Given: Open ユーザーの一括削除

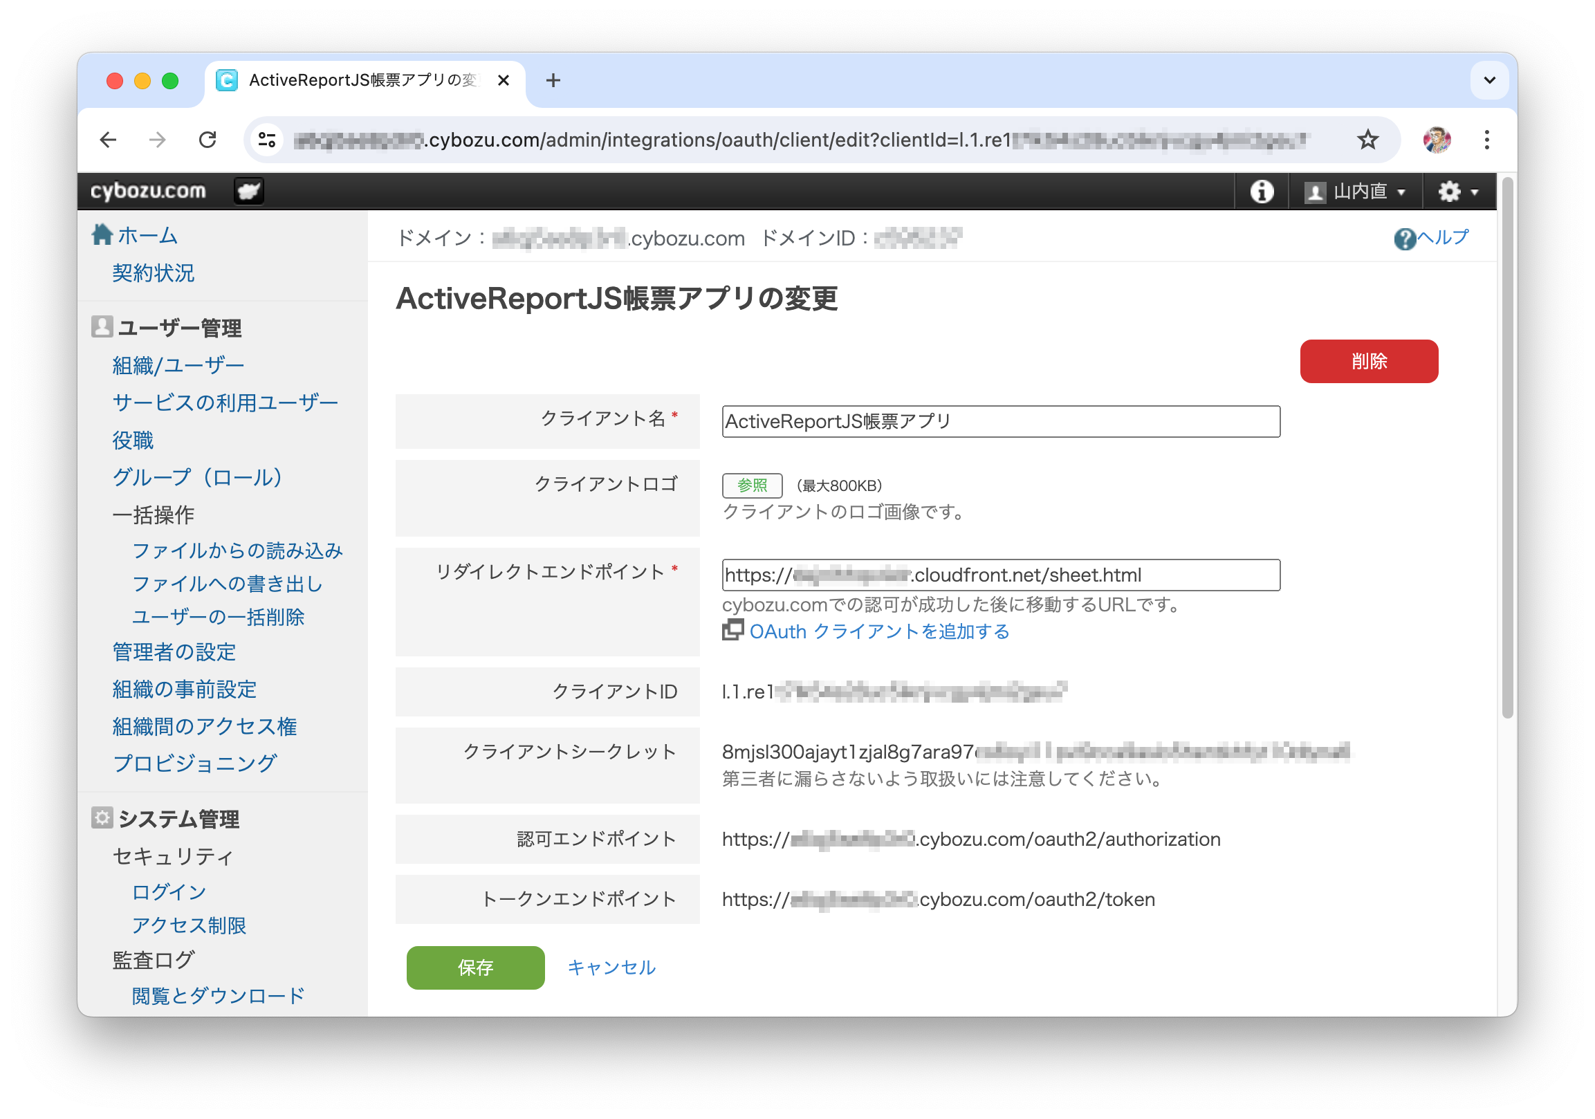Looking at the screenshot, I should 218,618.
